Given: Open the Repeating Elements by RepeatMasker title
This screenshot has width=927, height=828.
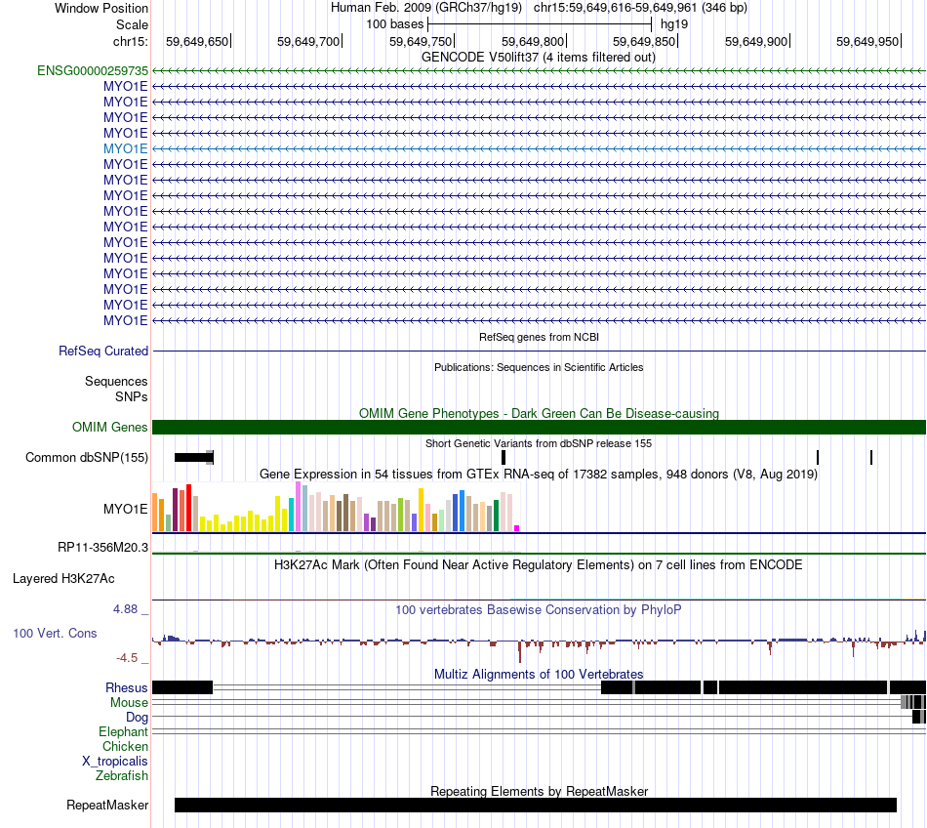Looking at the screenshot, I should (539, 791).
